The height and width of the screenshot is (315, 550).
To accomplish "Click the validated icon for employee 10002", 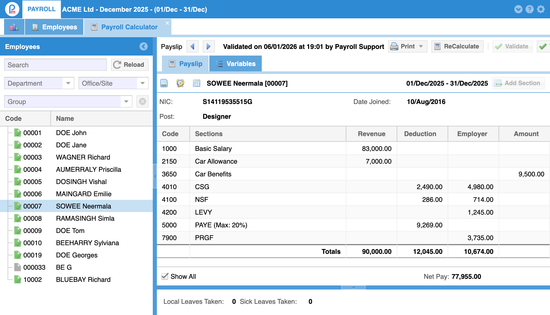I will point(18,280).
